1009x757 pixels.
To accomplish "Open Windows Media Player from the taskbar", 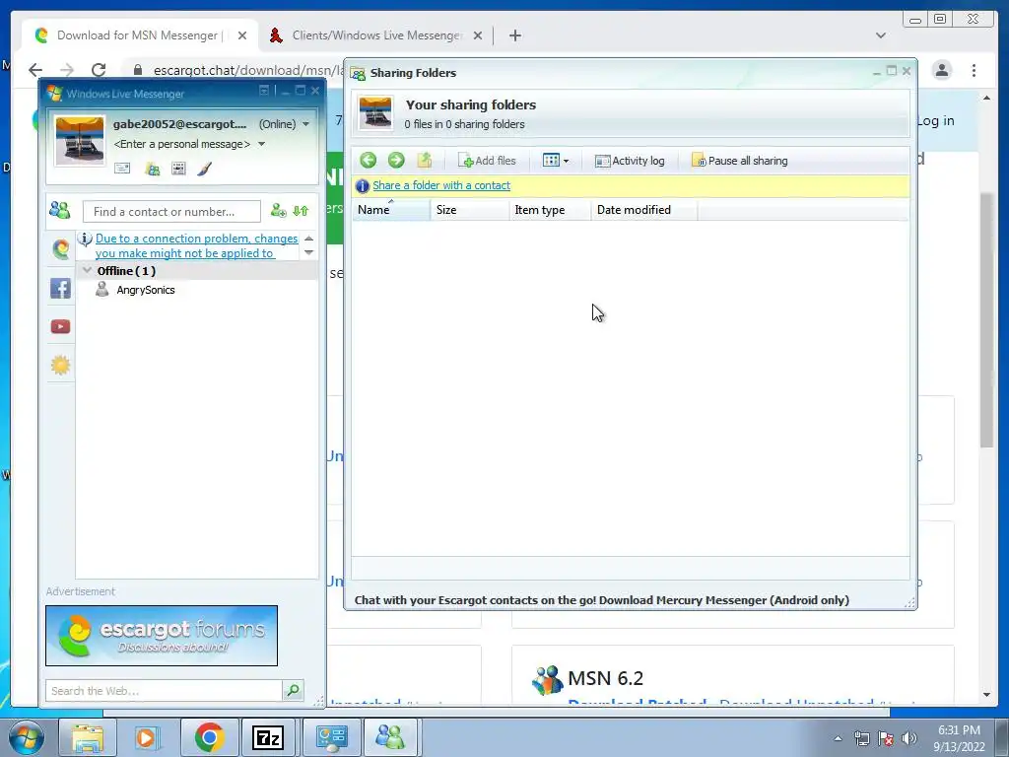I will (146, 737).
